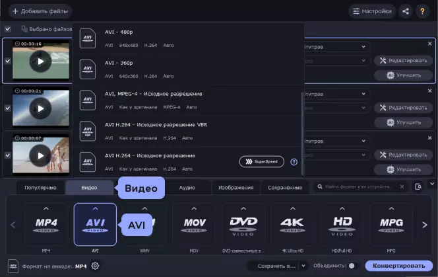Click Edit button for third file
Image resolution: width=438 pixels, height=277 pixels.
pyautogui.click(x=403, y=155)
